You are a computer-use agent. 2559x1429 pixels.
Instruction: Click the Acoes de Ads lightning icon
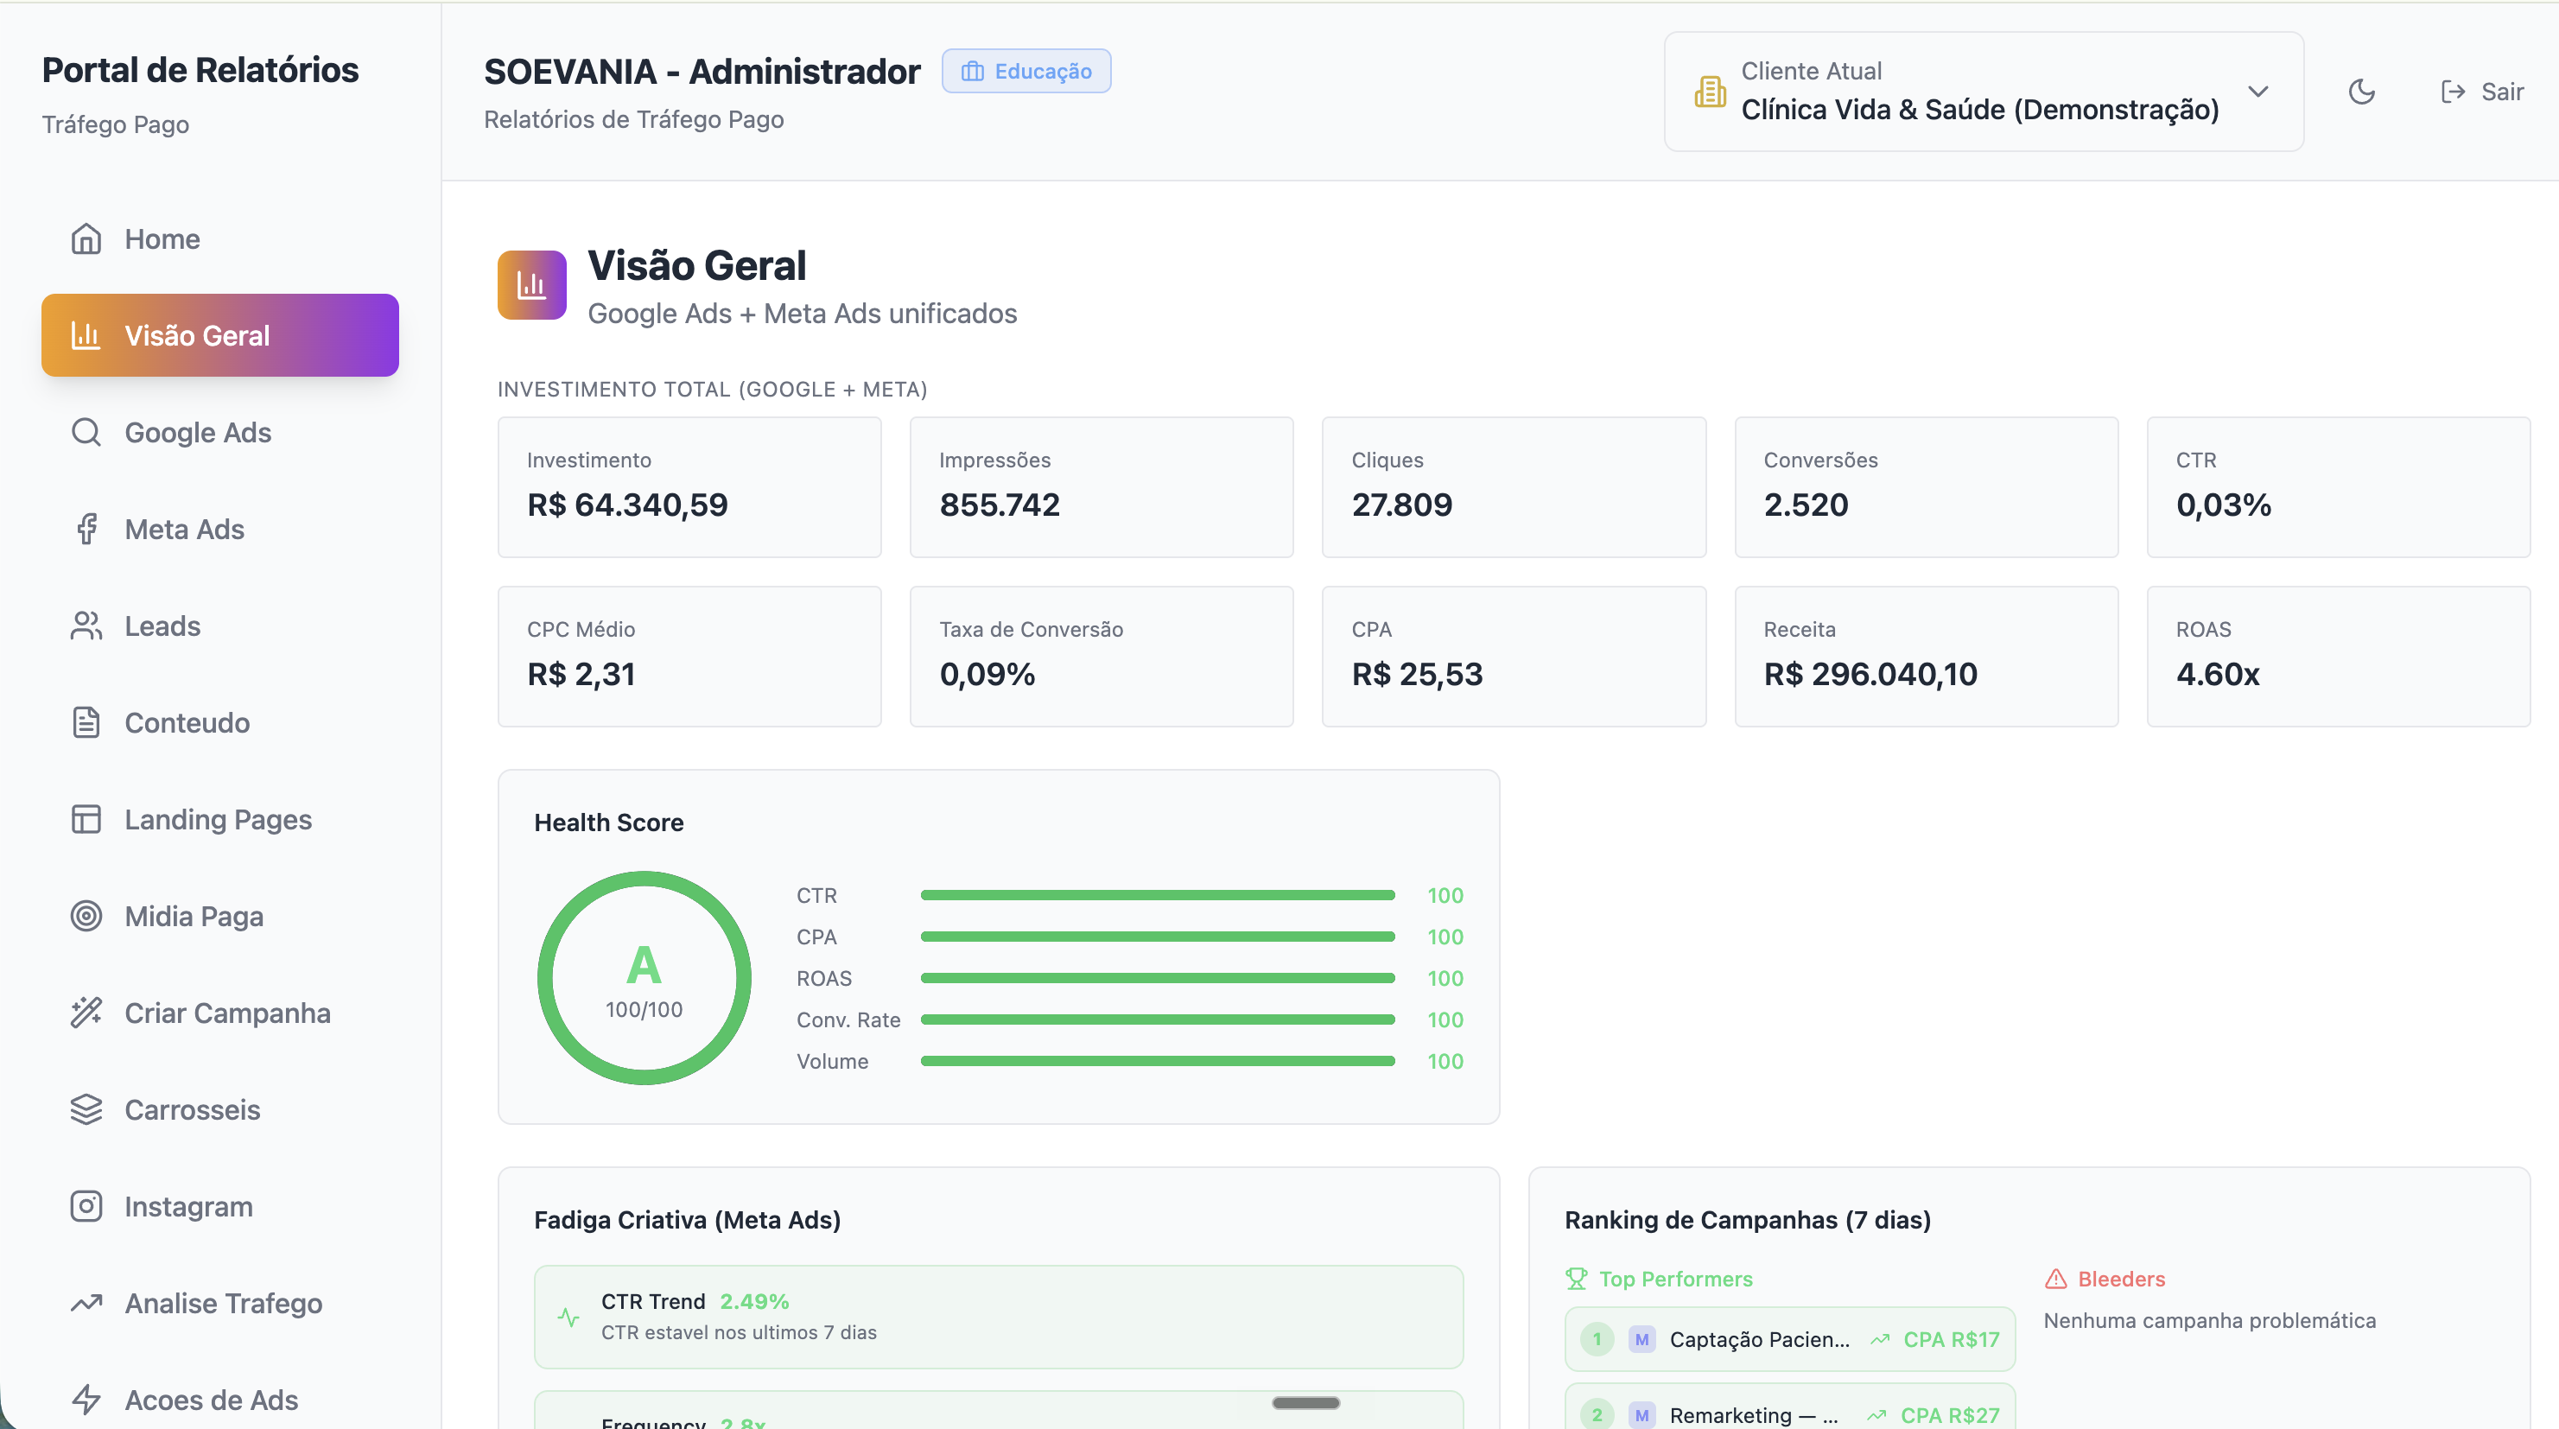click(x=86, y=1399)
